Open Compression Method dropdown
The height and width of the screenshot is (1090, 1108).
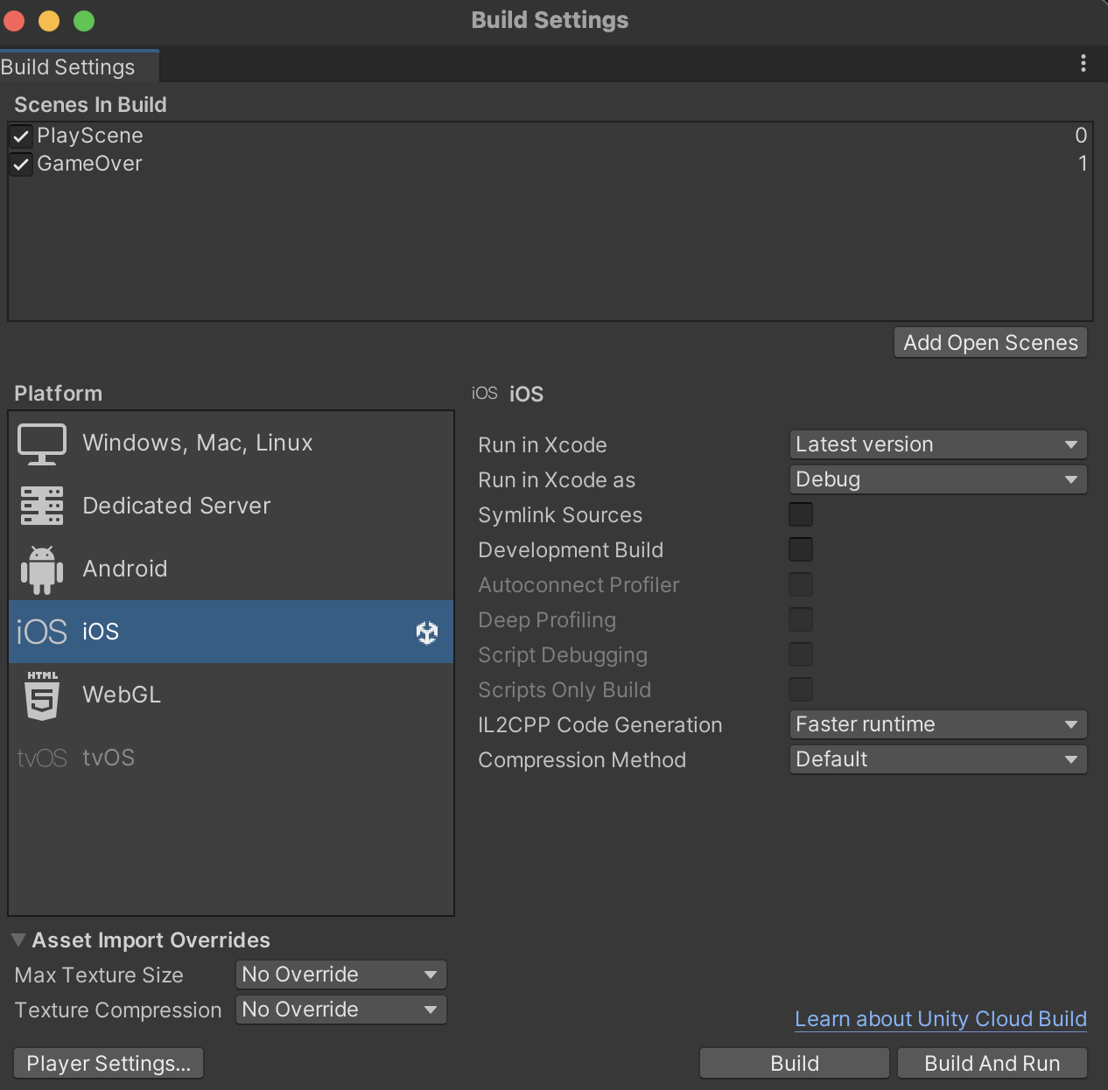[938, 759]
